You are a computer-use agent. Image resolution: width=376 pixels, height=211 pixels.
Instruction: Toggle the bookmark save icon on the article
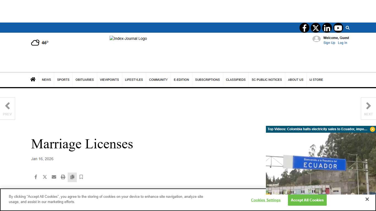(x=81, y=177)
